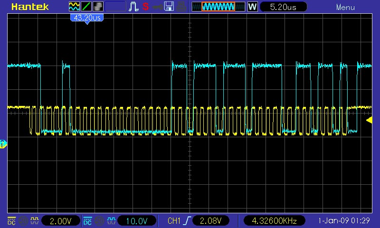Viewport: 380px width, 228px height.
Task: Click the W window mode icon
Action: [252, 7]
